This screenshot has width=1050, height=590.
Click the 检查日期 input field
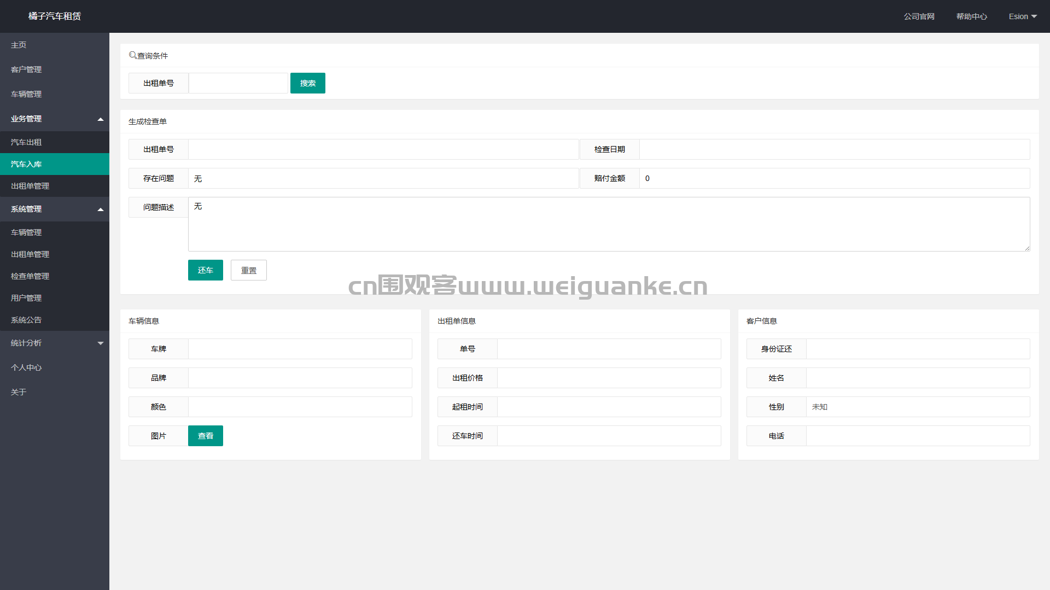tap(835, 149)
